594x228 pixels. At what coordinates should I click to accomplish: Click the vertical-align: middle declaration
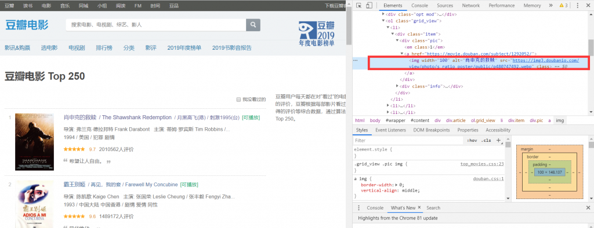(x=390, y=190)
